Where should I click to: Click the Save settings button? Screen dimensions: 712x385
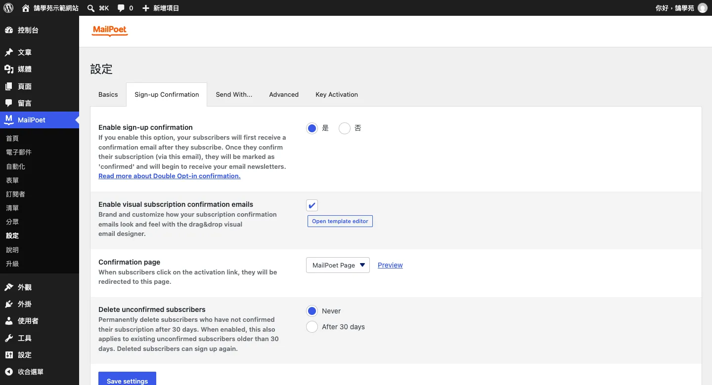pos(128,379)
